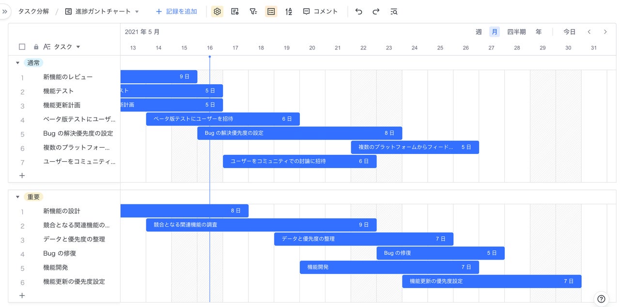Click 進捗ガントチャート view icon
620x307 pixels.
tap(68, 11)
